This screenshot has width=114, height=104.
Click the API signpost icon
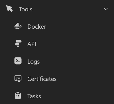tap(18, 43)
